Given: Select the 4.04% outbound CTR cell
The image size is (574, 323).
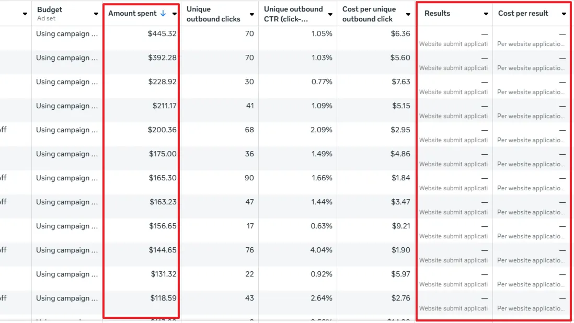Looking at the screenshot, I should pos(322,250).
